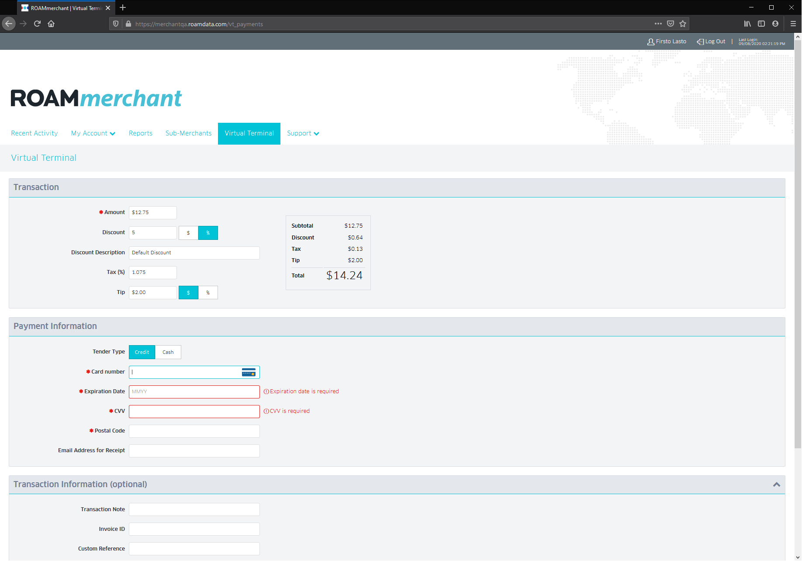Expand the Support dropdown menu
The height and width of the screenshot is (561, 802).
(x=303, y=133)
